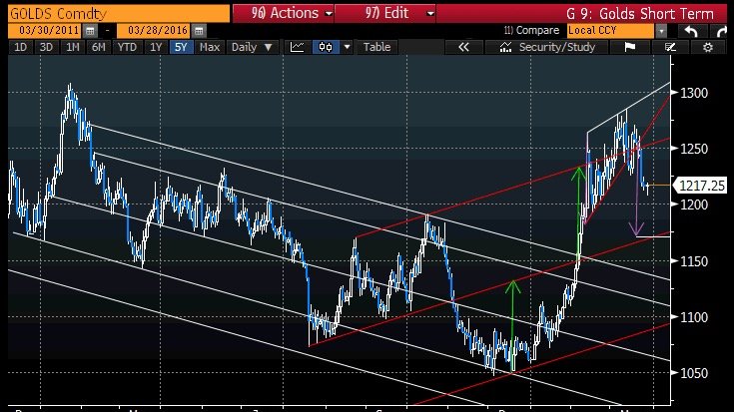Click the 11) Compare option

click(531, 31)
